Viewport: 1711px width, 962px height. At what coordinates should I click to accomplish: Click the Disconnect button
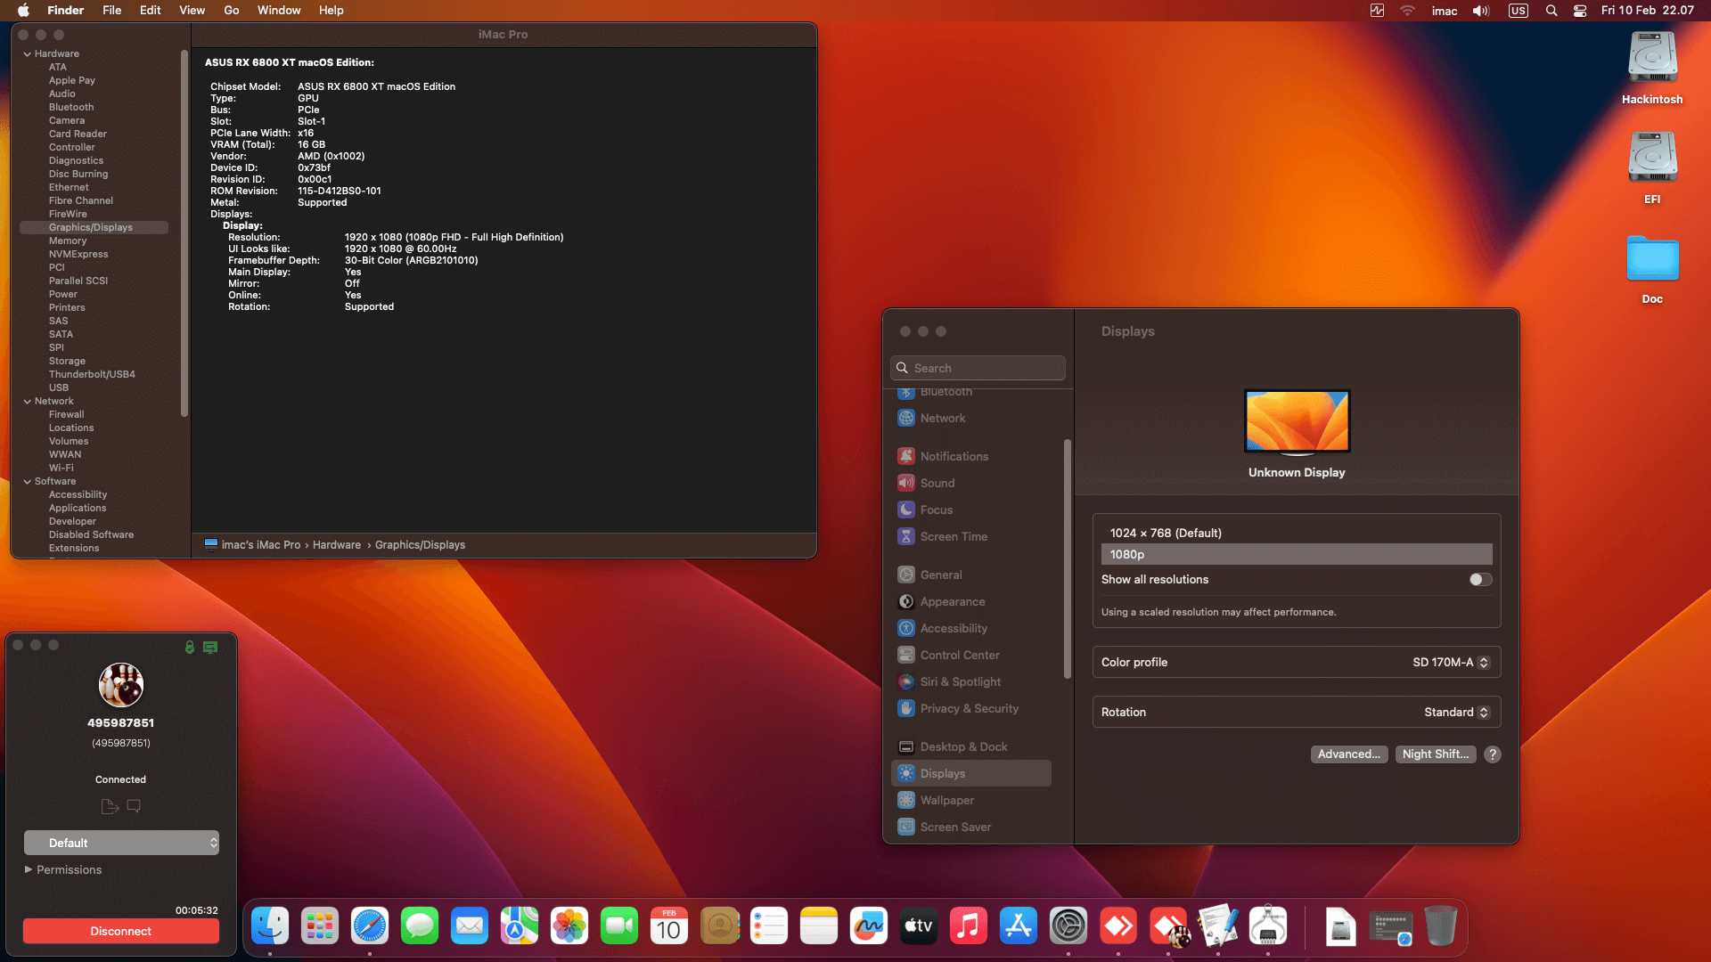click(120, 931)
